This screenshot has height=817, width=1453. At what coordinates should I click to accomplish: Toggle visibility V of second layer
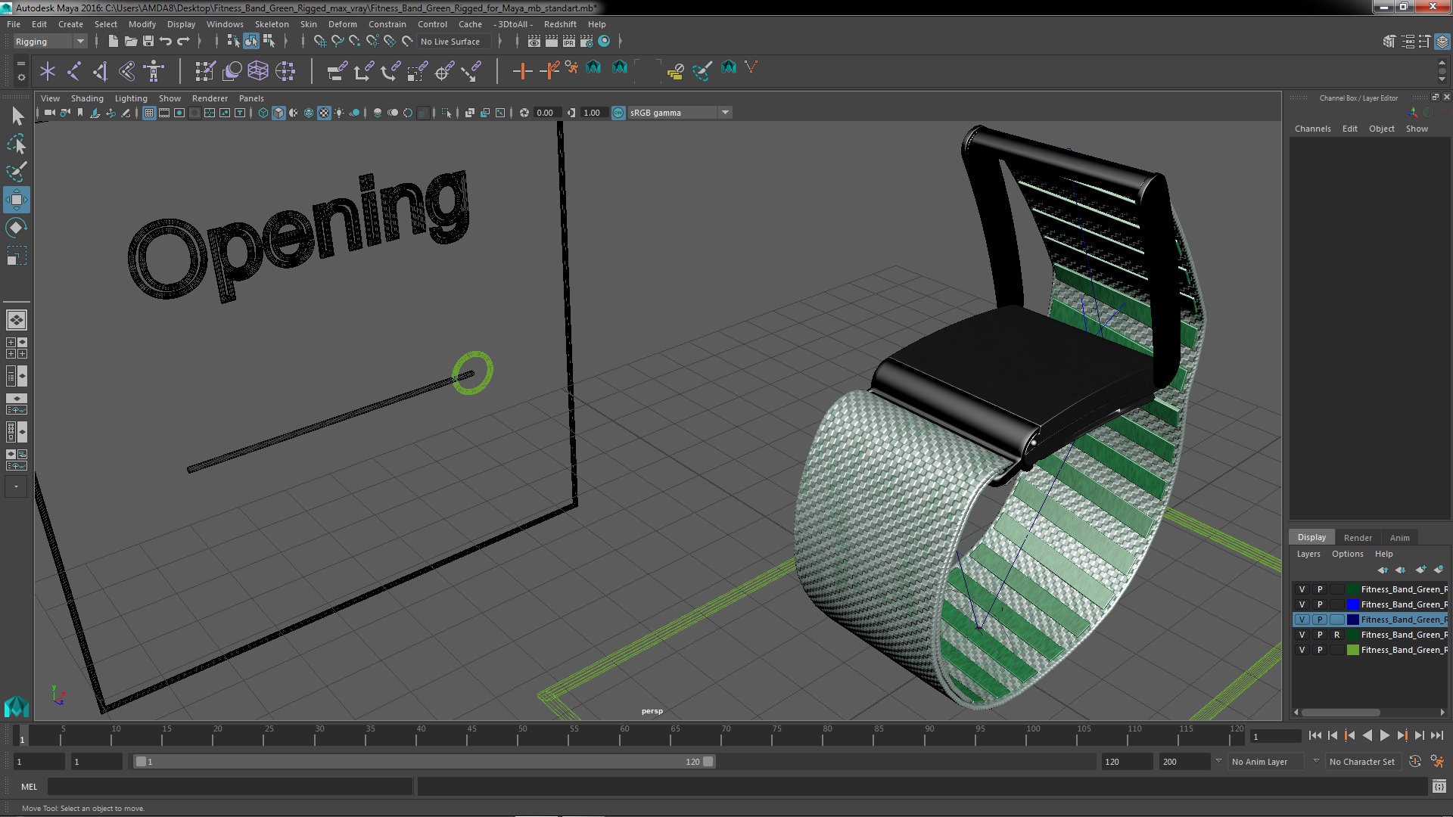pyautogui.click(x=1302, y=604)
